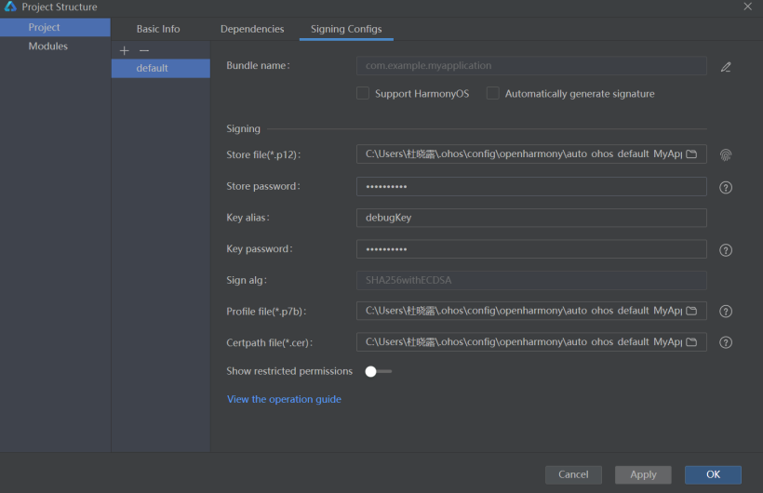Click the Bundle name field
Image resolution: width=763 pixels, height=493 pixels.
531,66
